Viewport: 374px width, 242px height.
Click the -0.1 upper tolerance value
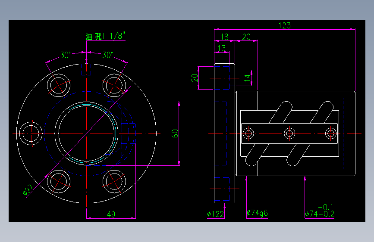point(326,207)
